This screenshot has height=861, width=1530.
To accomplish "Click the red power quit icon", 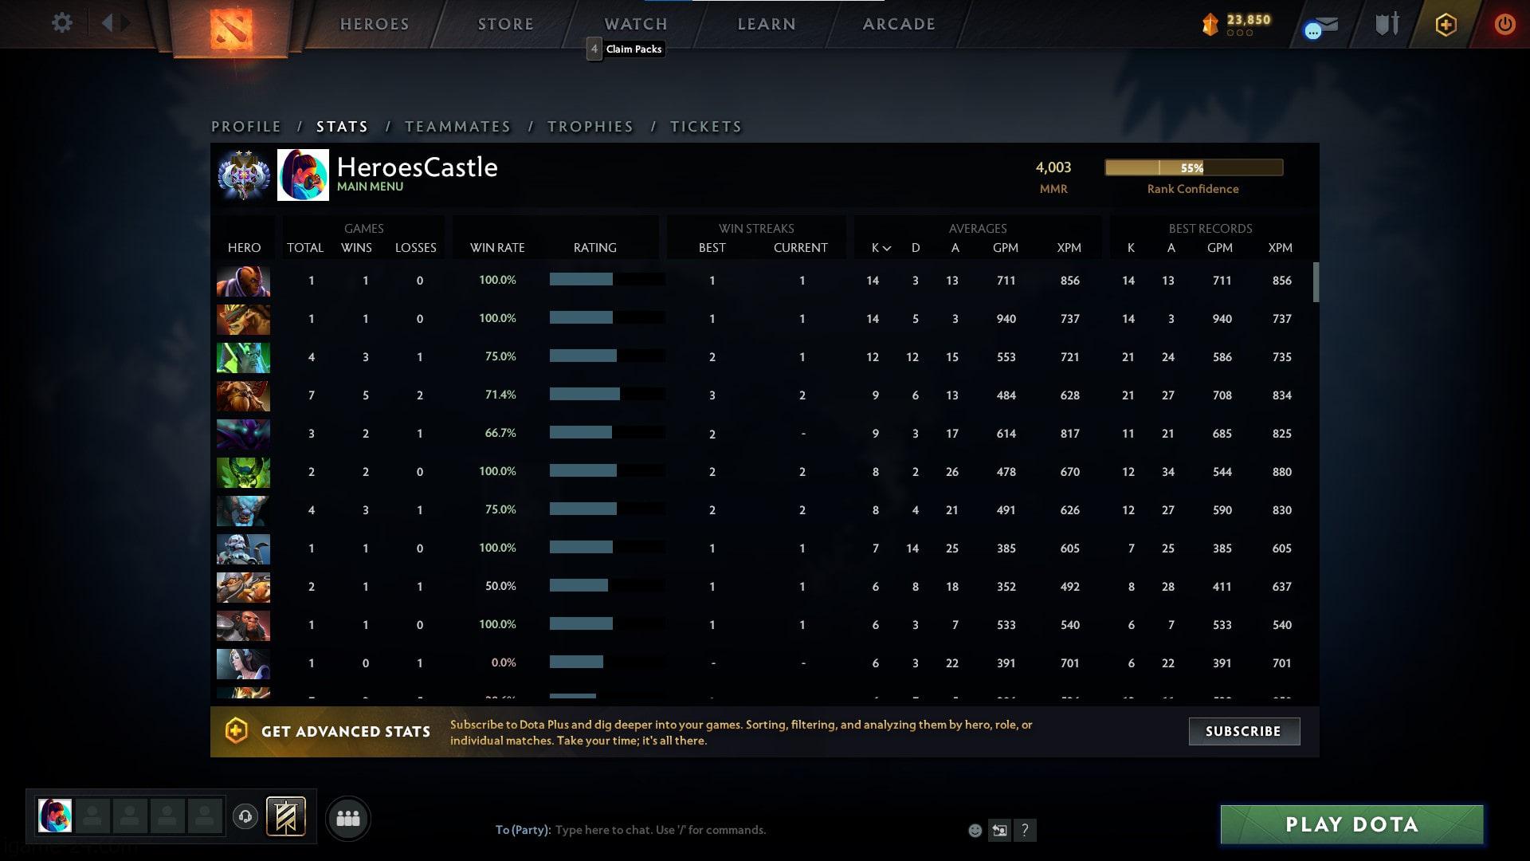I will point(1504,24).
